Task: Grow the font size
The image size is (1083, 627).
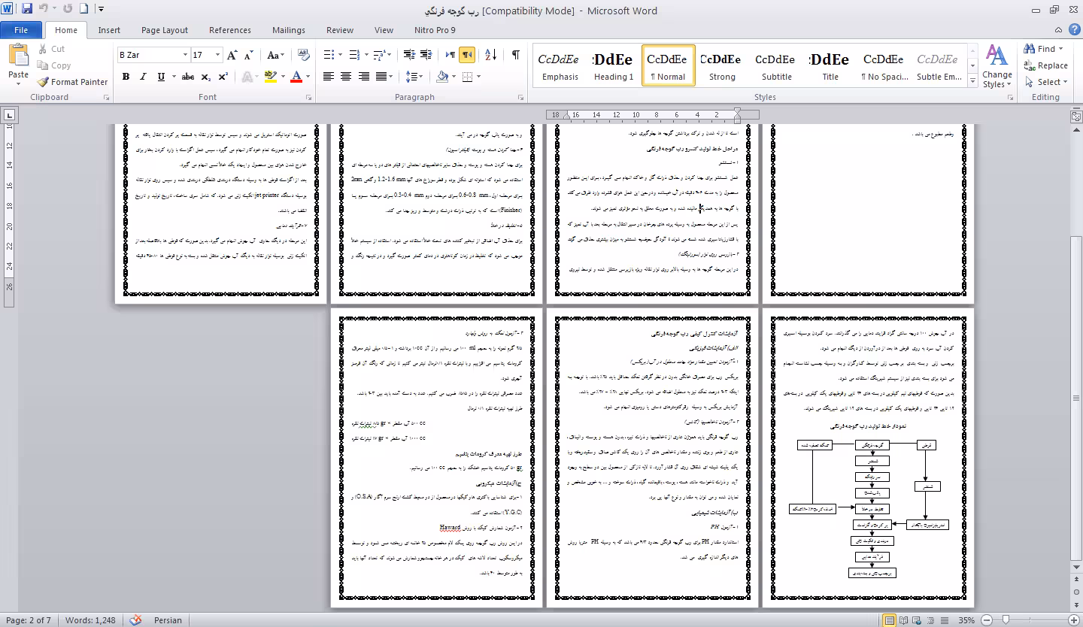Action: [232, 55]
